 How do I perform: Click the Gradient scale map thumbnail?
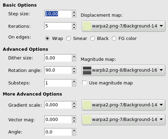[x=87, y=105]
